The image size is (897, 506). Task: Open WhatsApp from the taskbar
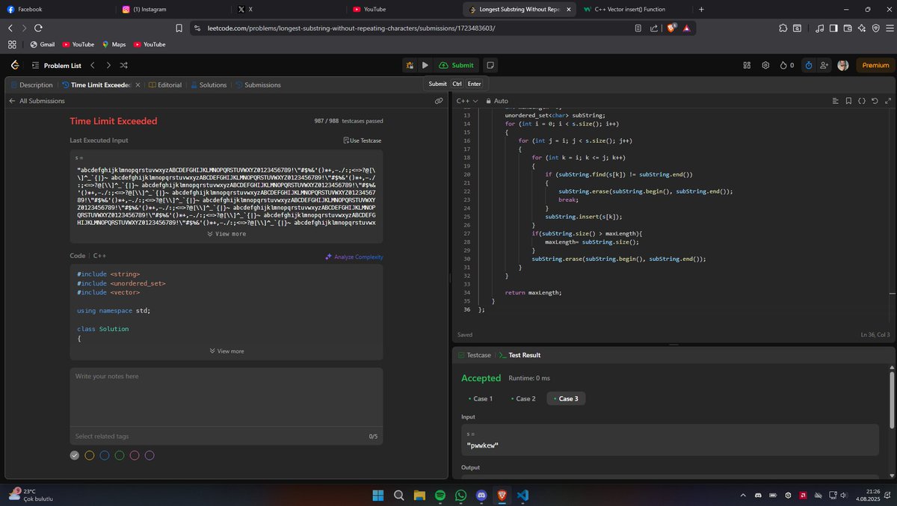click(460, 495)
